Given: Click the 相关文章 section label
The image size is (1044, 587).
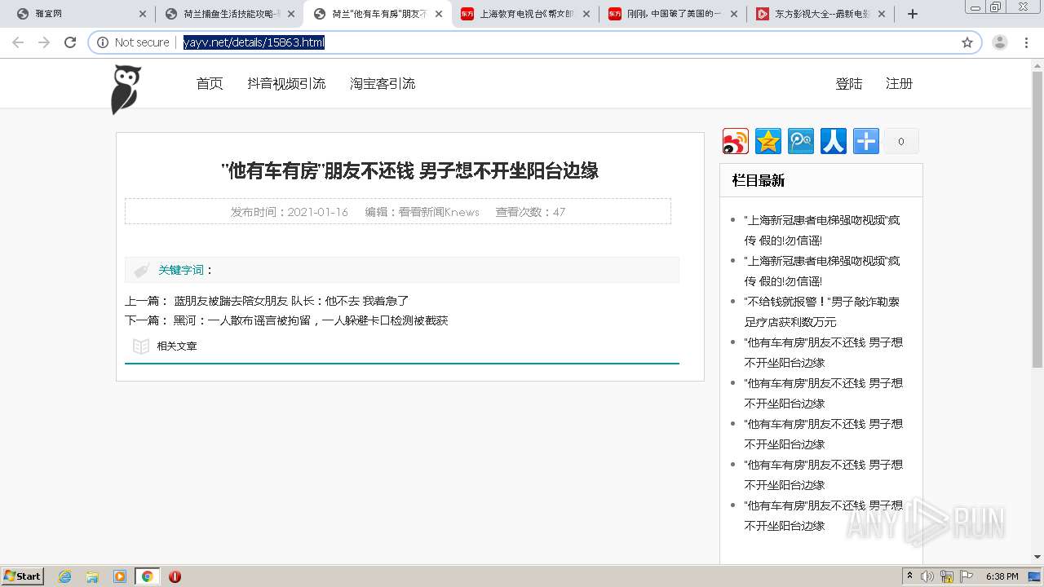Looking at the screenshot, I should 177,346.
